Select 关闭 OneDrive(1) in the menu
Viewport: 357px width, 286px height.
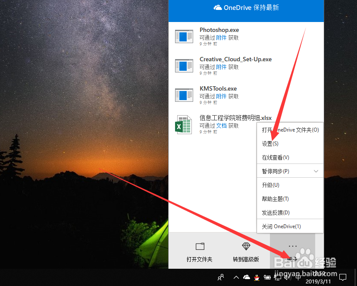pyautogui.click(x=290, y=226)
